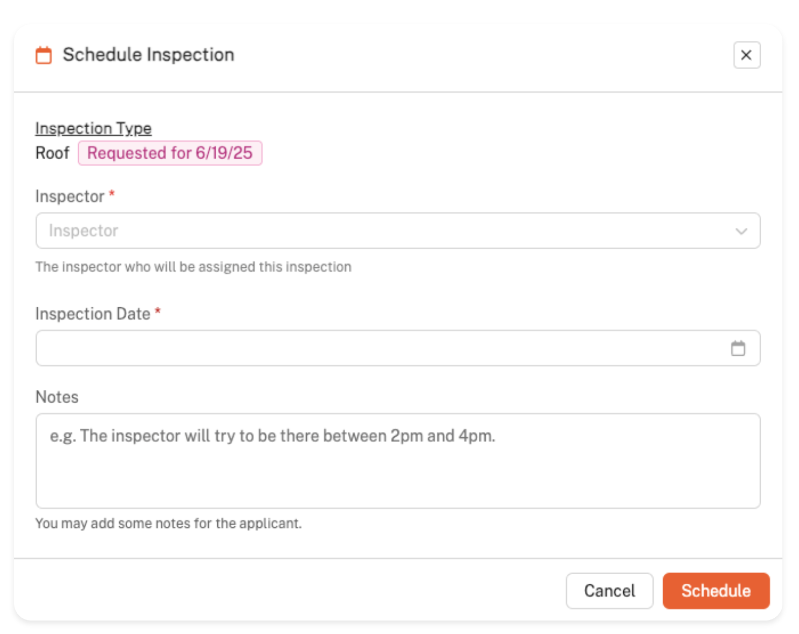The image size is (799, 634).
Task: Click the underlined Inspection Type label
Action: tap(93, 128)
